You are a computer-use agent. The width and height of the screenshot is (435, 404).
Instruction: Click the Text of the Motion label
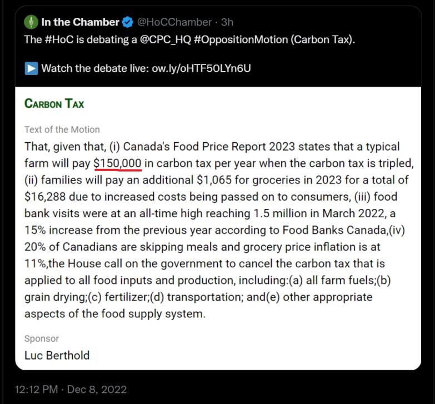click(62, 129)
